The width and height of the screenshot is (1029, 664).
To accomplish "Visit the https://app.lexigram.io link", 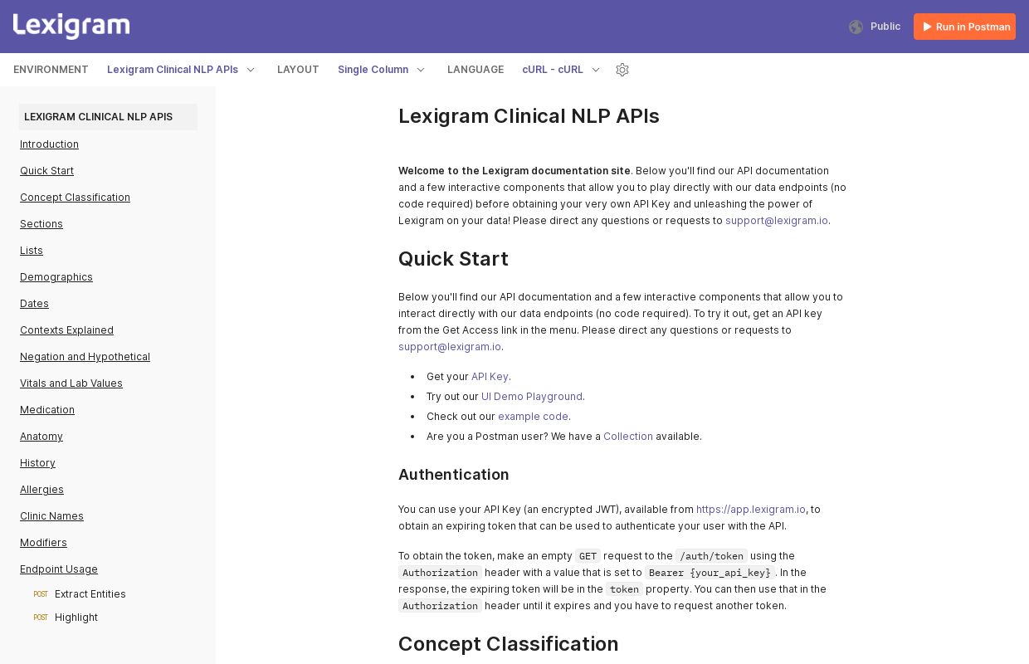I will (751, 510).
